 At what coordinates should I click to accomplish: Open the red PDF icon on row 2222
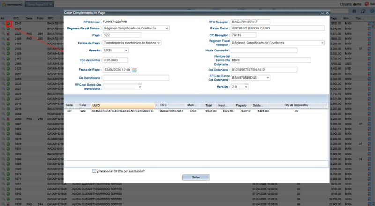click(x=8, y=34)
